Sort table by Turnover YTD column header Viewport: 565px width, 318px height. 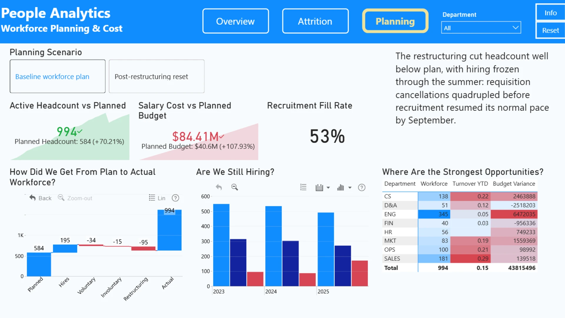[x=470, y=184]
